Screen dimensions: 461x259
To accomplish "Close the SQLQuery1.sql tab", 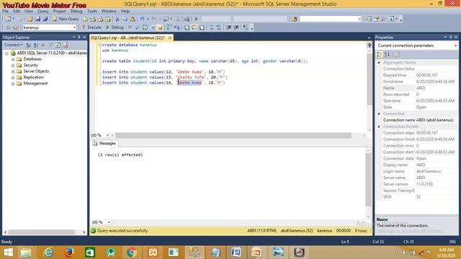I will point(170,37).
